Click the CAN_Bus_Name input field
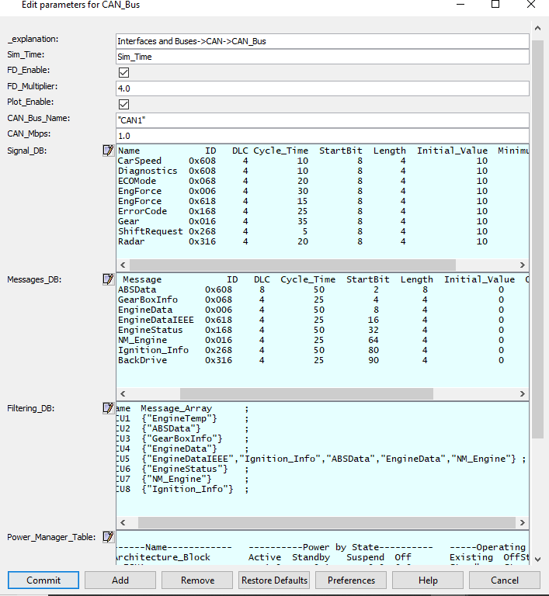The width and height of the screenshot is (549, 596). coord(321,120)
